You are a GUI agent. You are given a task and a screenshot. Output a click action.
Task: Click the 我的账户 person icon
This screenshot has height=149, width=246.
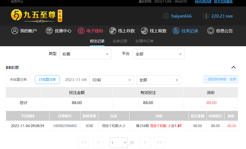[15, 31]
